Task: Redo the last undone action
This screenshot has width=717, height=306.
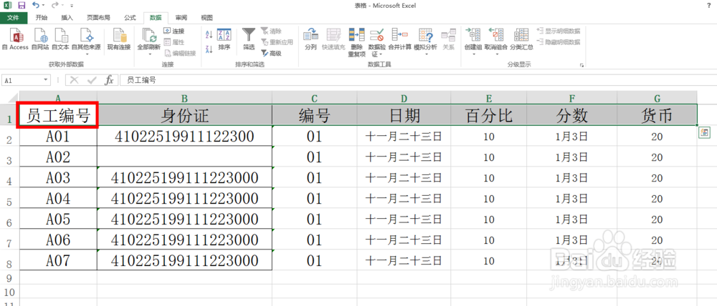Action: (x=54, y=6)
